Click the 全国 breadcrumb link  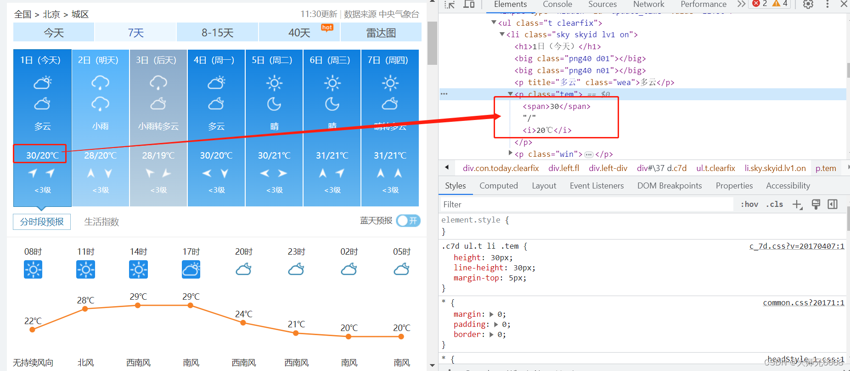(23, 14)
